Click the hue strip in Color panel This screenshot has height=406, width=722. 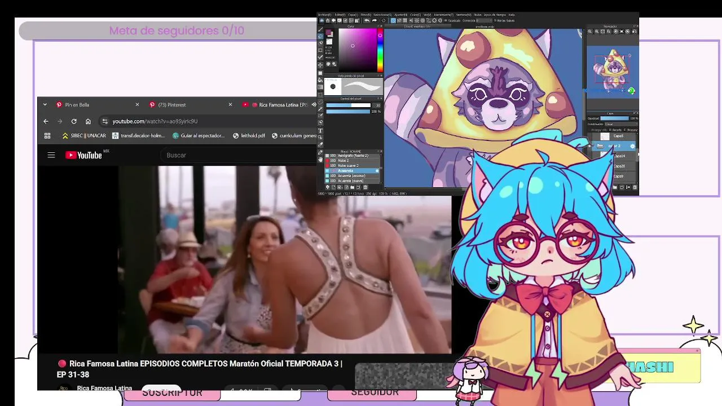coord(380,50)
